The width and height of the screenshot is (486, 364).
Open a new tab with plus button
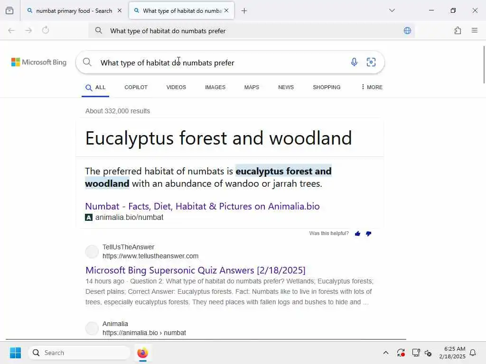point(244,11)
